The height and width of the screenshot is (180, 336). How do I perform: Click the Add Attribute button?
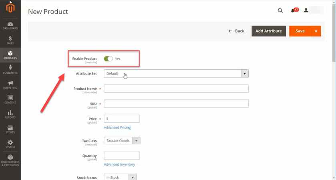[x=269, y=31]
